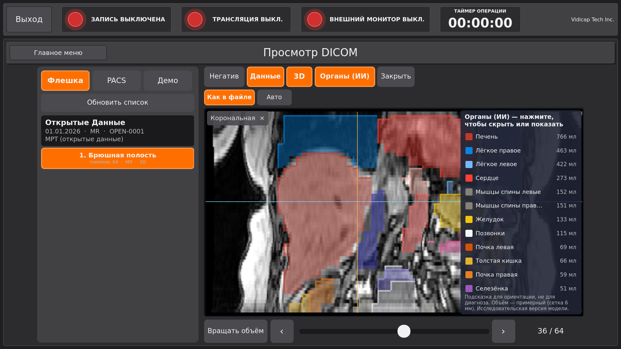Click the Главное меню button
Screen dimensions: 621x349
click(58, 53)
